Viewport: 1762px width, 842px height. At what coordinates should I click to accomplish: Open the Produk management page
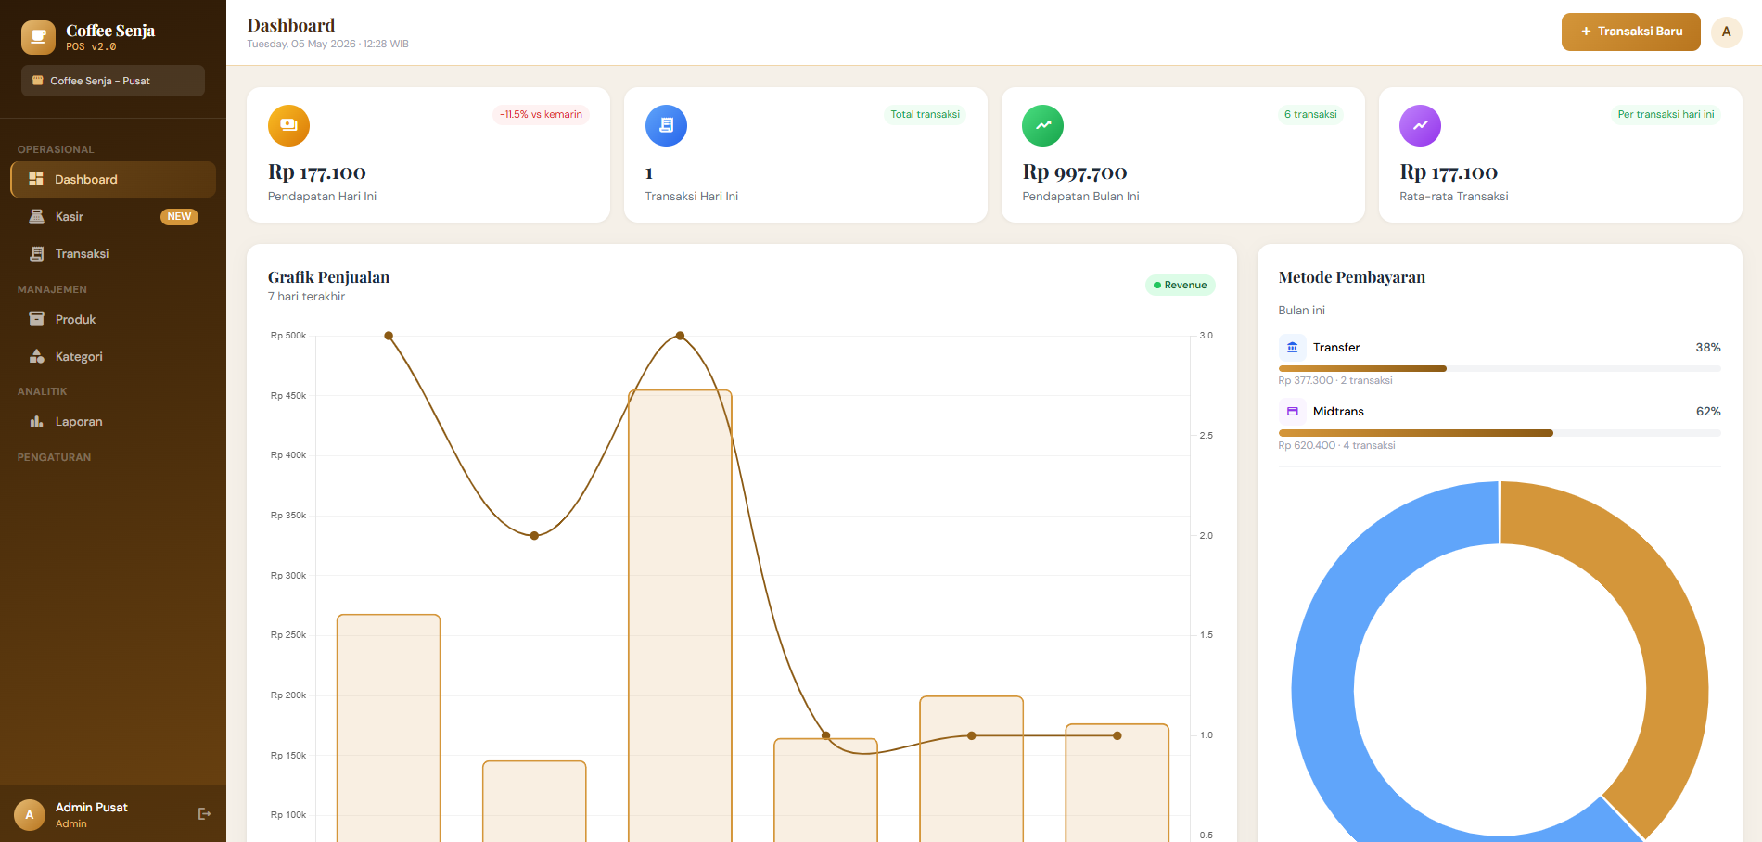(113, 319)
